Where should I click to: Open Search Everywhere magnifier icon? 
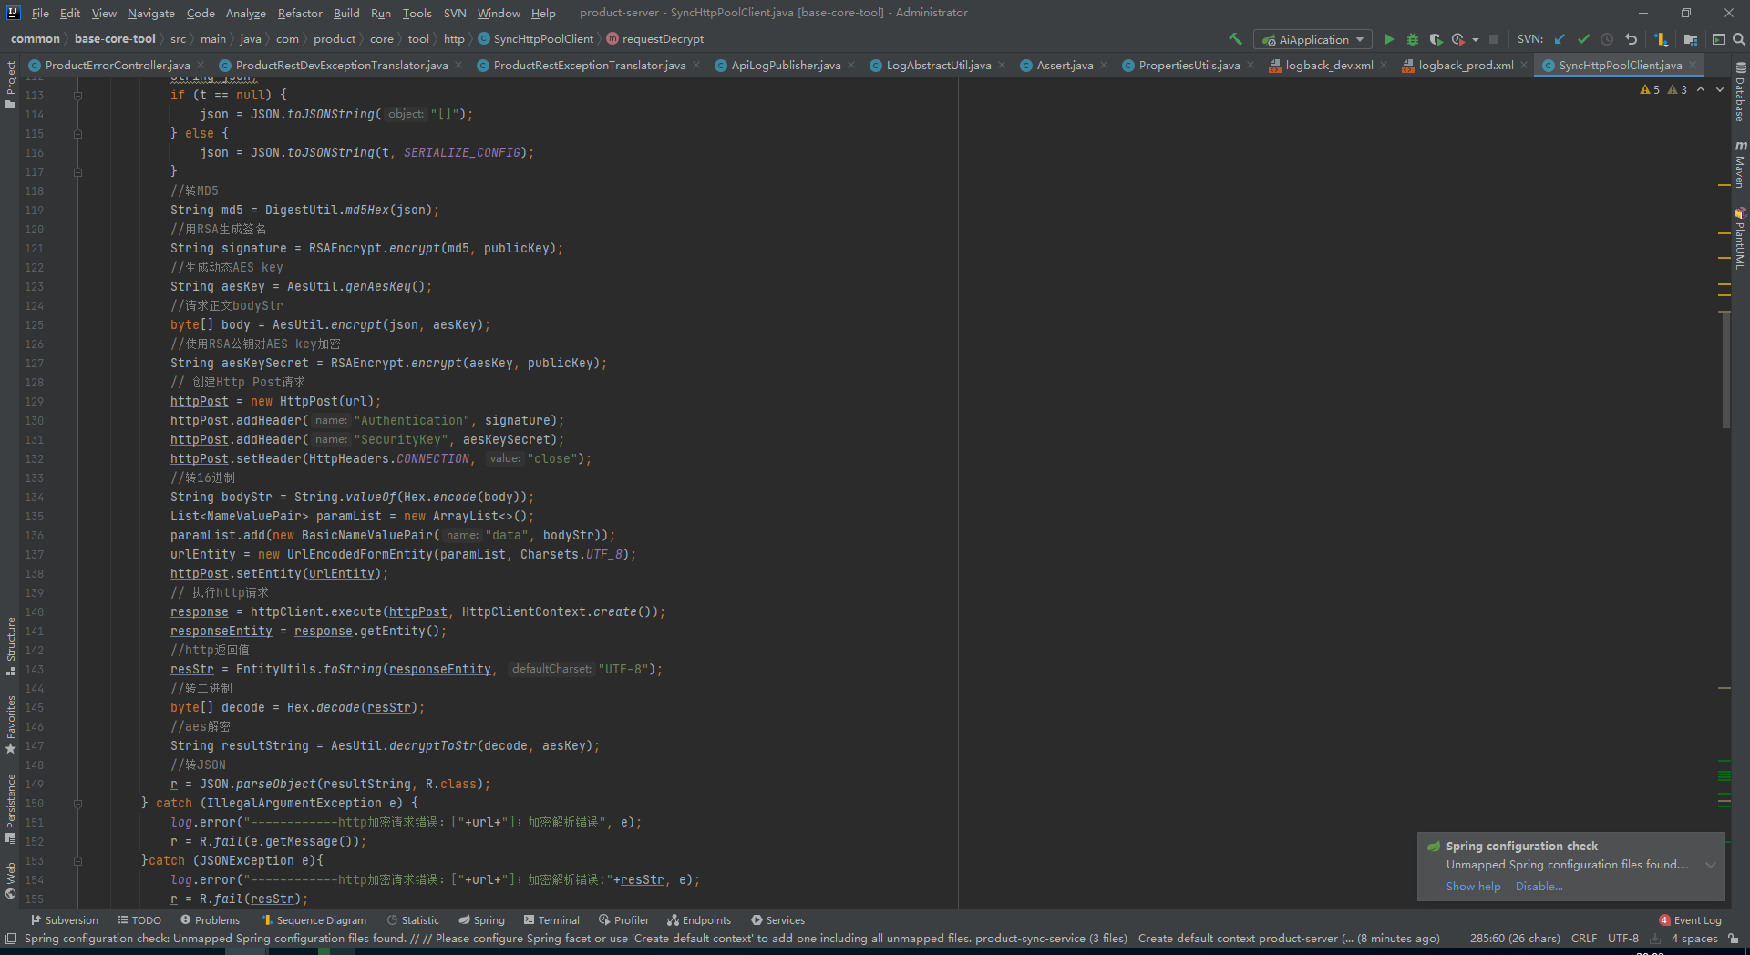[x=1738, y=39]
